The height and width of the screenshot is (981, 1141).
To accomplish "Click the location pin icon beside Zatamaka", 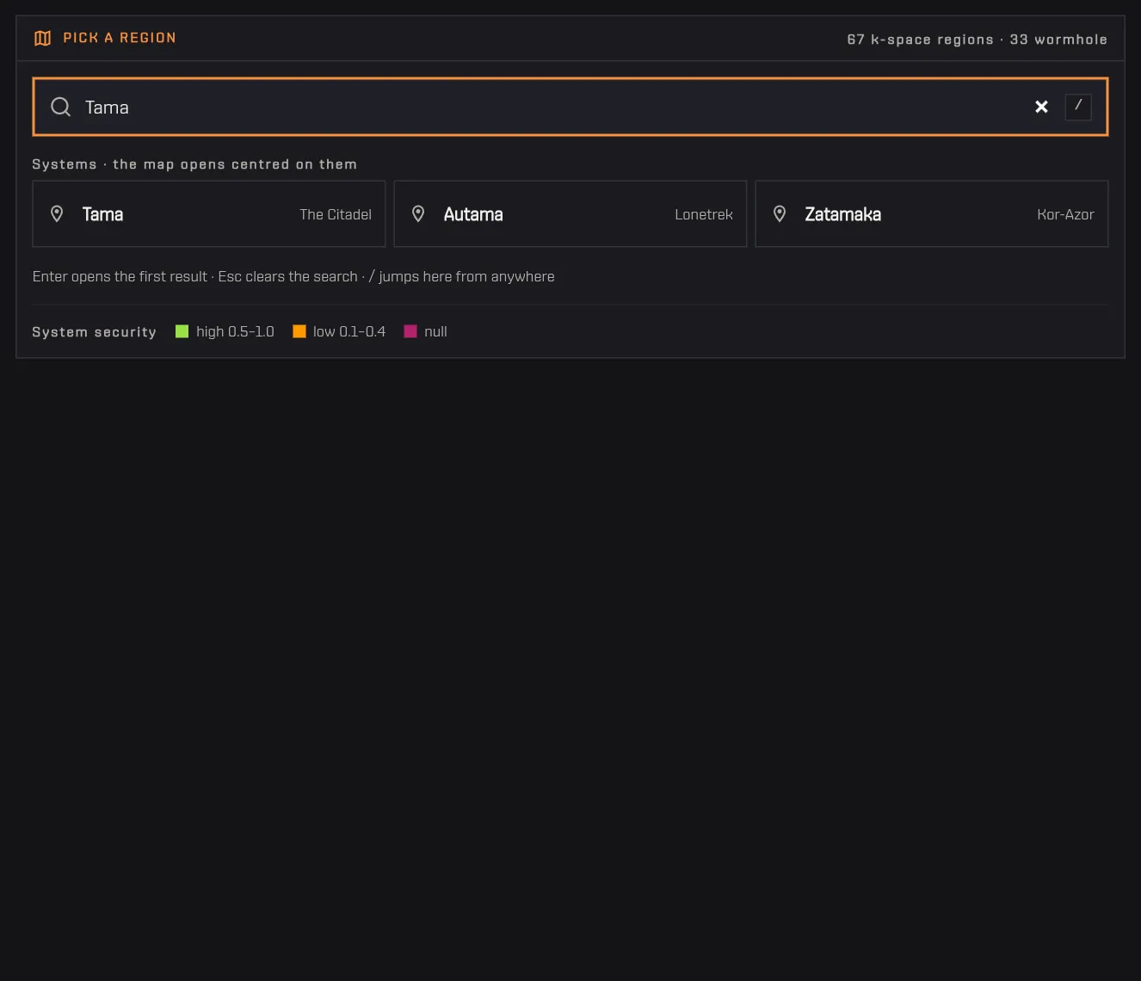I will pos(780,213).
